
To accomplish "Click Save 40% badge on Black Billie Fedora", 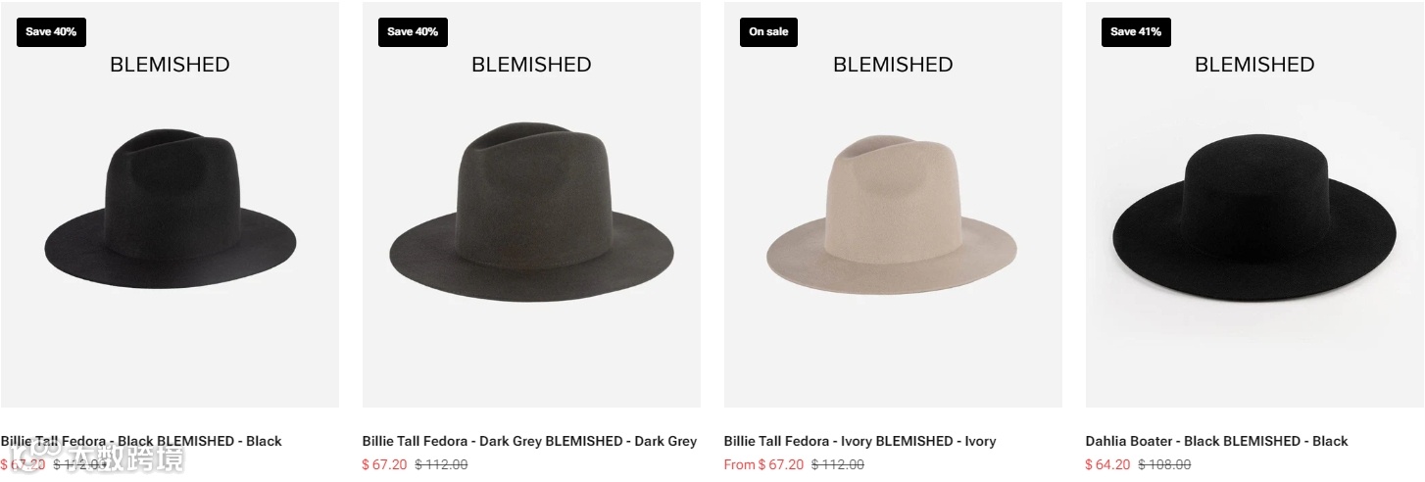I will tap(51, 31).
